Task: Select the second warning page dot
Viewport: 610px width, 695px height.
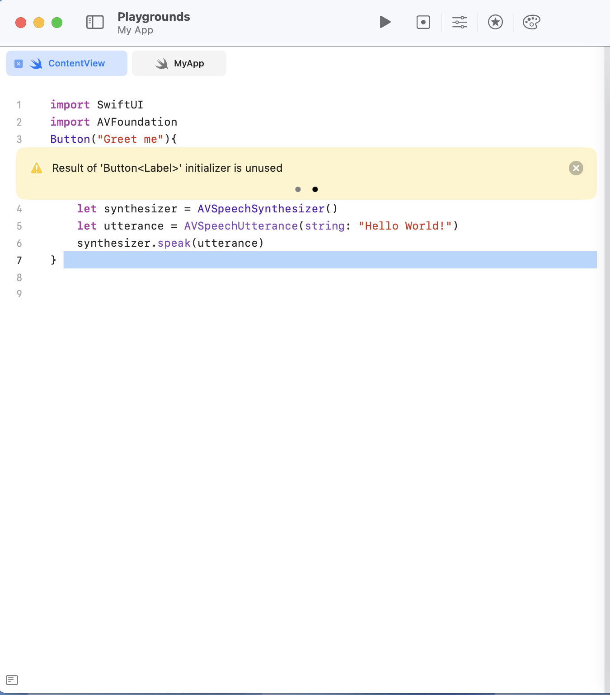Action: 315,189
